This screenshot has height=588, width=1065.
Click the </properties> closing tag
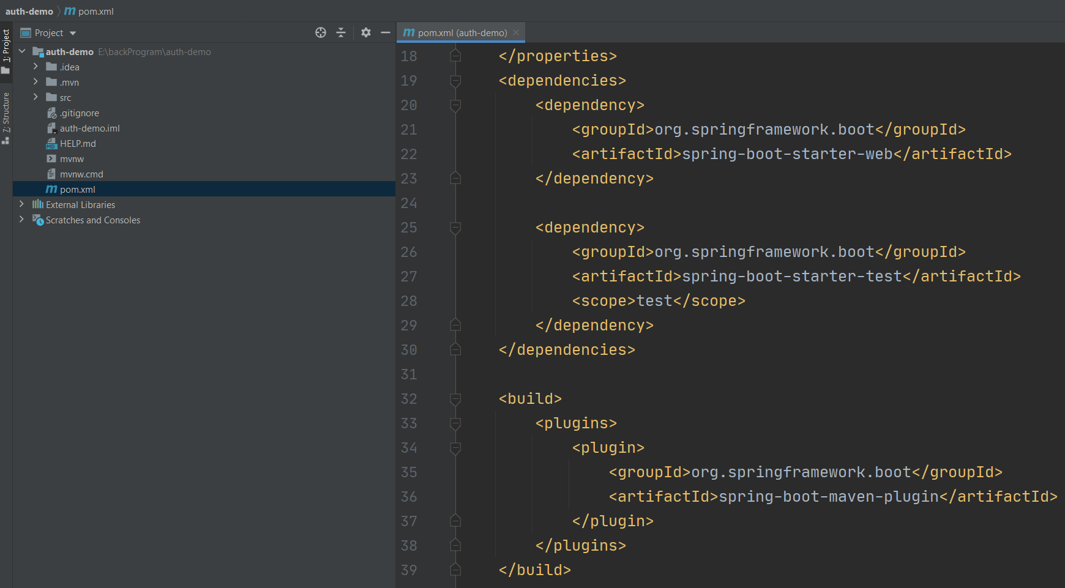pyautogui.click(x=558, y=56)
